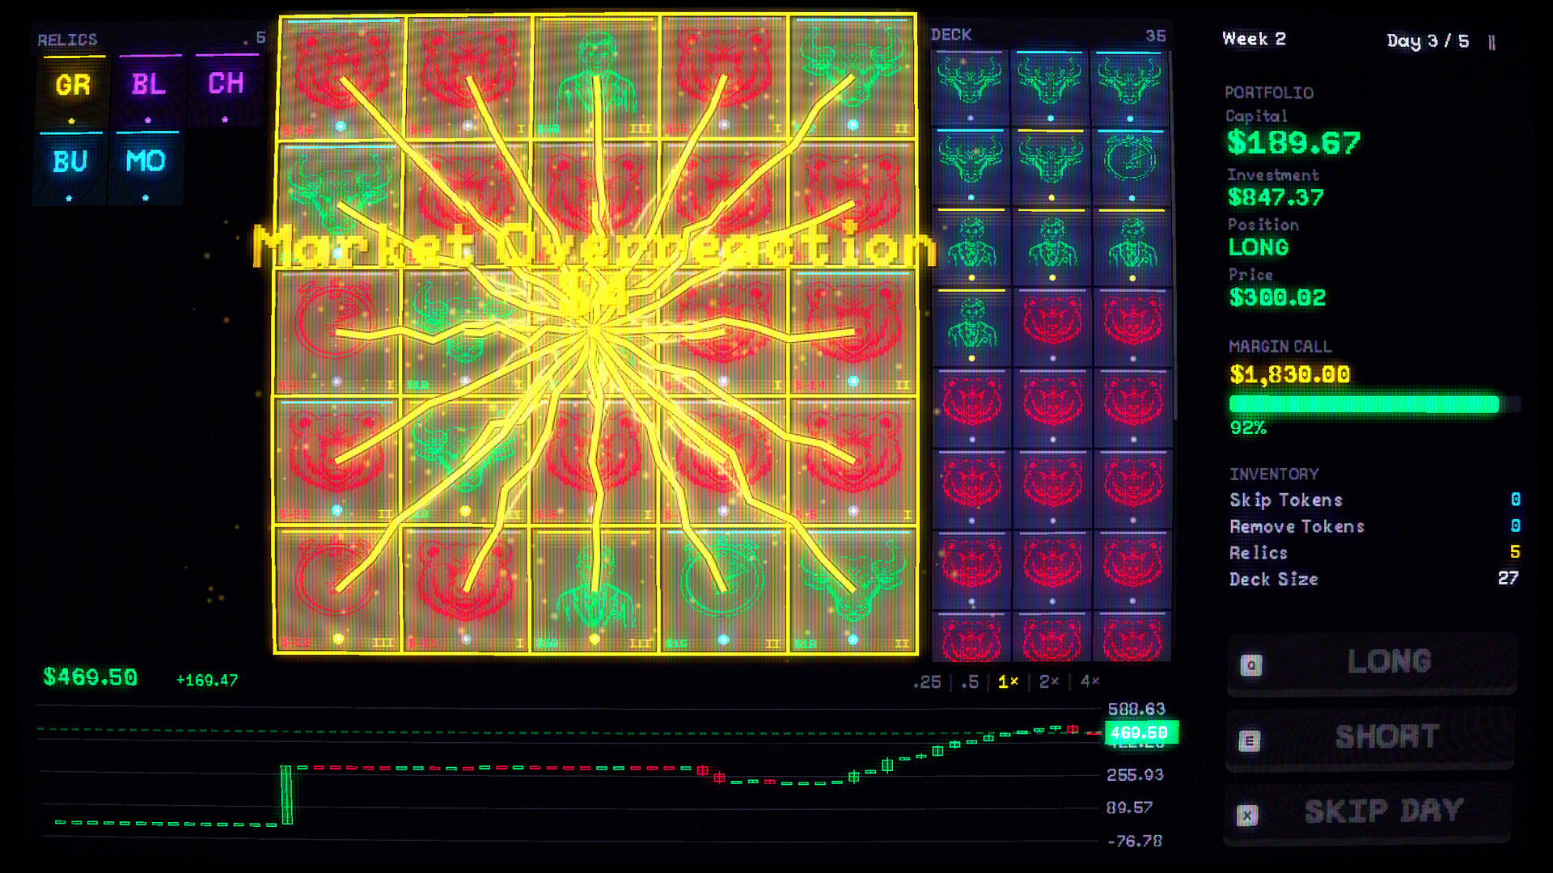Click the green businessman card in board top row
The width and height of the screenshot is (1553, 873).
pos(597,77)
